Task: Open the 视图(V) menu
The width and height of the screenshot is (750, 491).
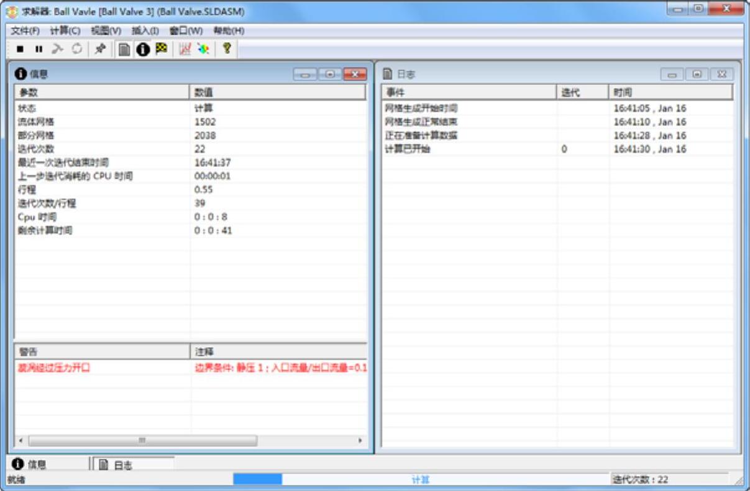Action: (x=106, y=30)
